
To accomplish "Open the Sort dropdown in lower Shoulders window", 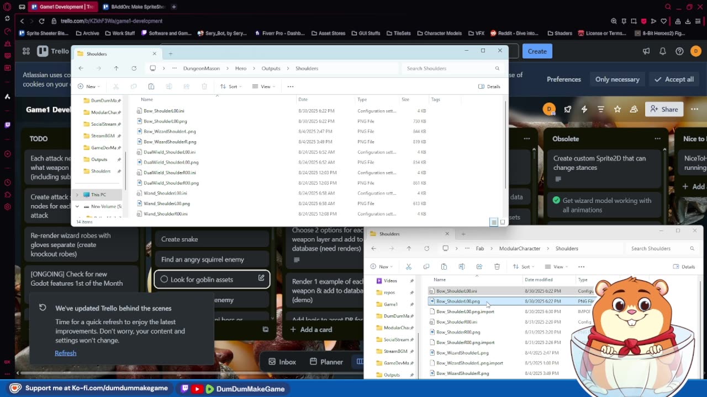I will (524, 267).
